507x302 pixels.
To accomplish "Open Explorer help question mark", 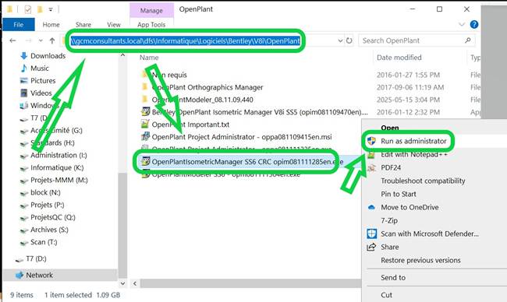I will [x=474, y=25].
